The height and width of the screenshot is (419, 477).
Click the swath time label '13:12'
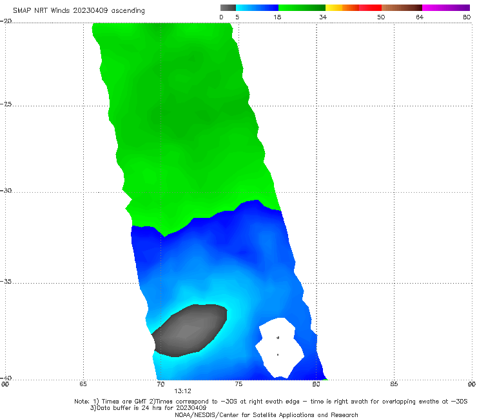[182, 391]
